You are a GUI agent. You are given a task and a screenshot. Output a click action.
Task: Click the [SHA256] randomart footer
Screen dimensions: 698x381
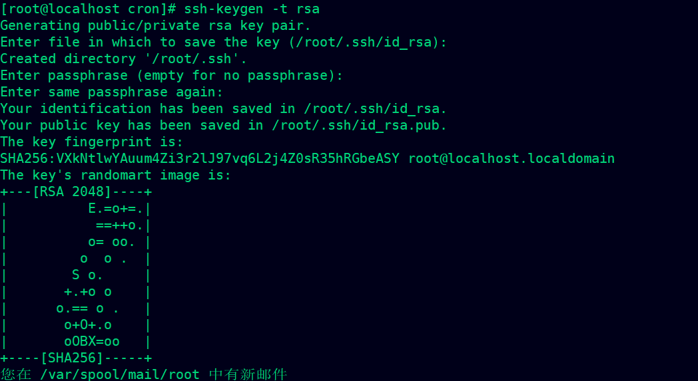(x=72, y=358)
